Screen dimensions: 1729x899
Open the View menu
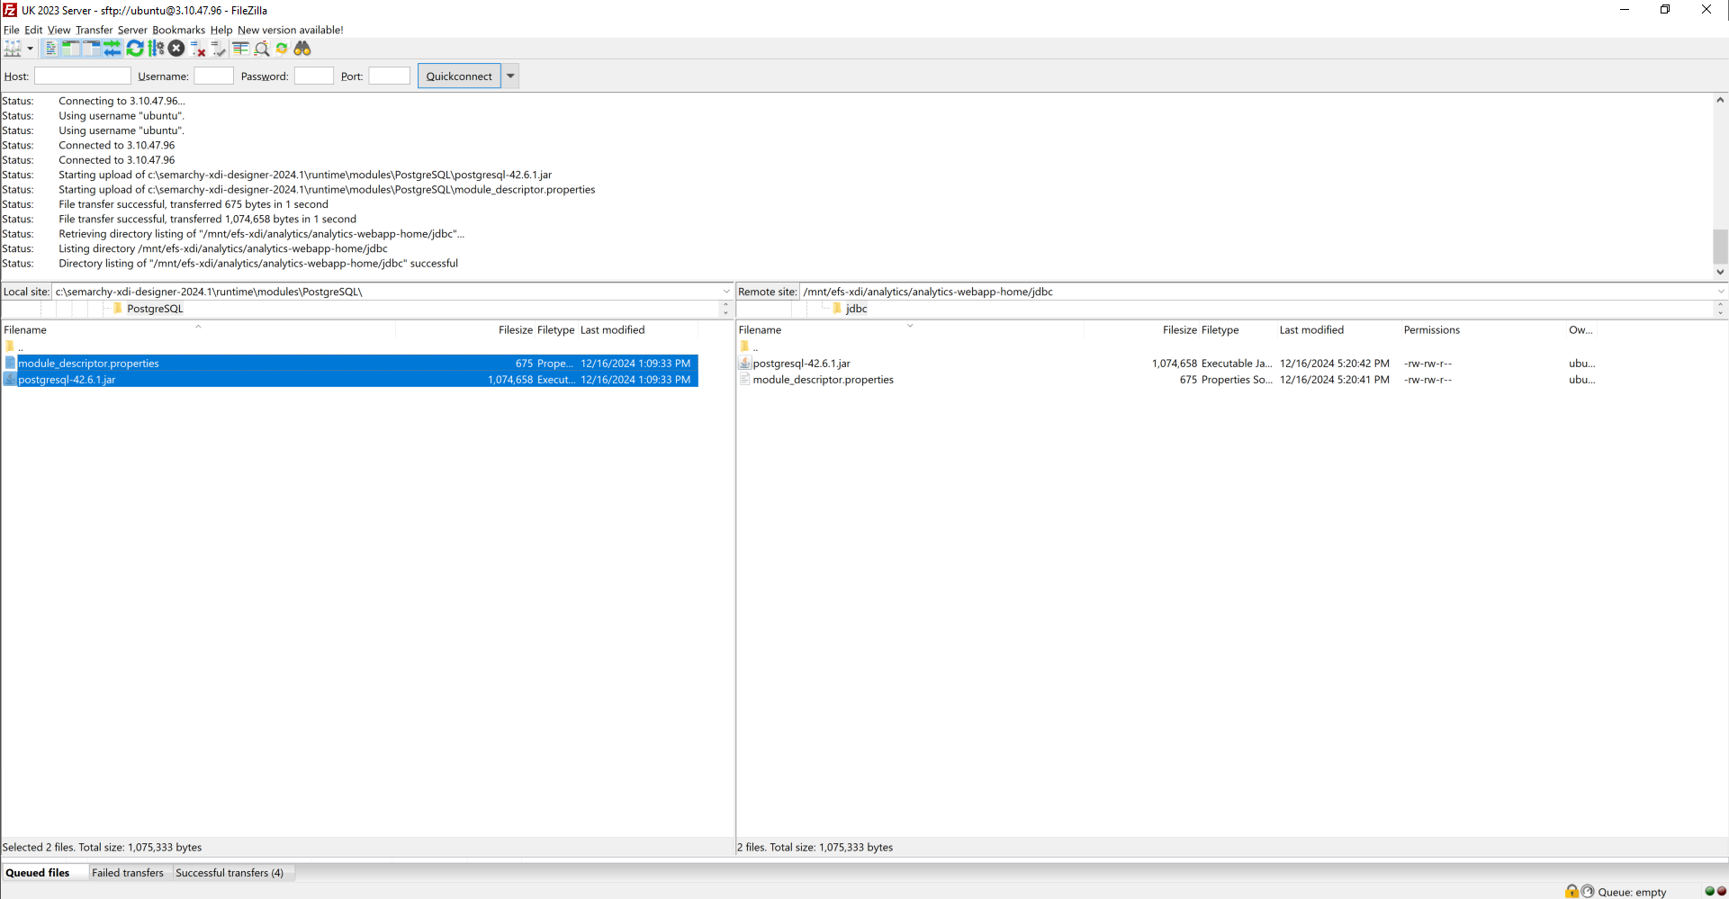click(x=59, y=30)
